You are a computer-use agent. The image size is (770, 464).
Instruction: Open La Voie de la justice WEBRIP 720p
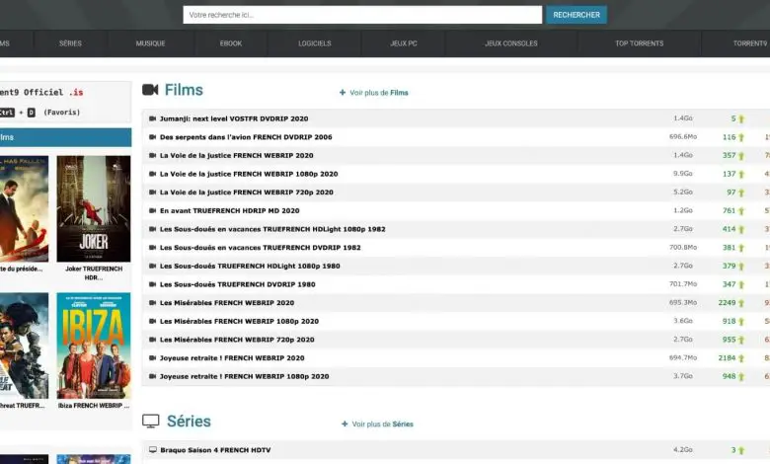click(247, 192)
